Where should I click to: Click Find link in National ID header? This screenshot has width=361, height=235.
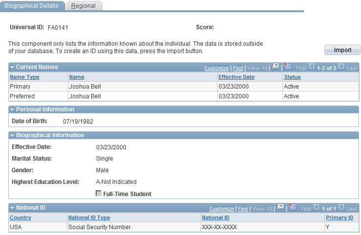pyautogui.click(x=242, y=209)
